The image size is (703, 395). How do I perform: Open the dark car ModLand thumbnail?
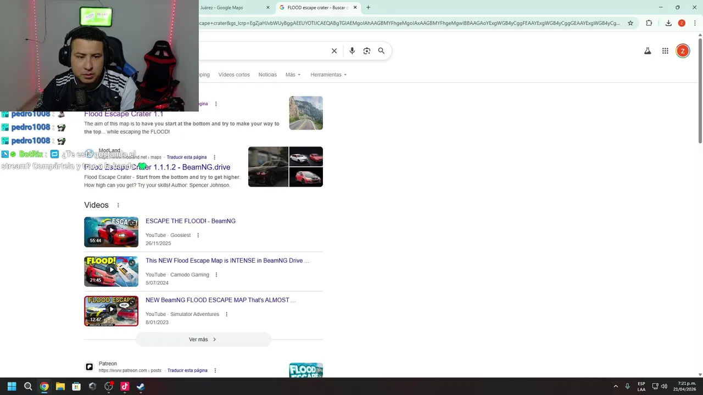[x=268, y=167]
